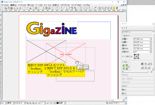Image resolution: width=155 pixels, height=105 pixels.
Task: Toggle vertical flip in Properties panel
Action: click(x=145, y=68)
